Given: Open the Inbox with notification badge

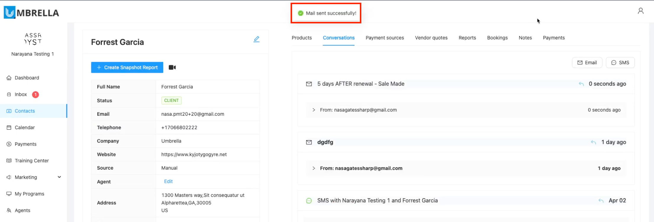Looking at the screenshot, I should (21, 94).
